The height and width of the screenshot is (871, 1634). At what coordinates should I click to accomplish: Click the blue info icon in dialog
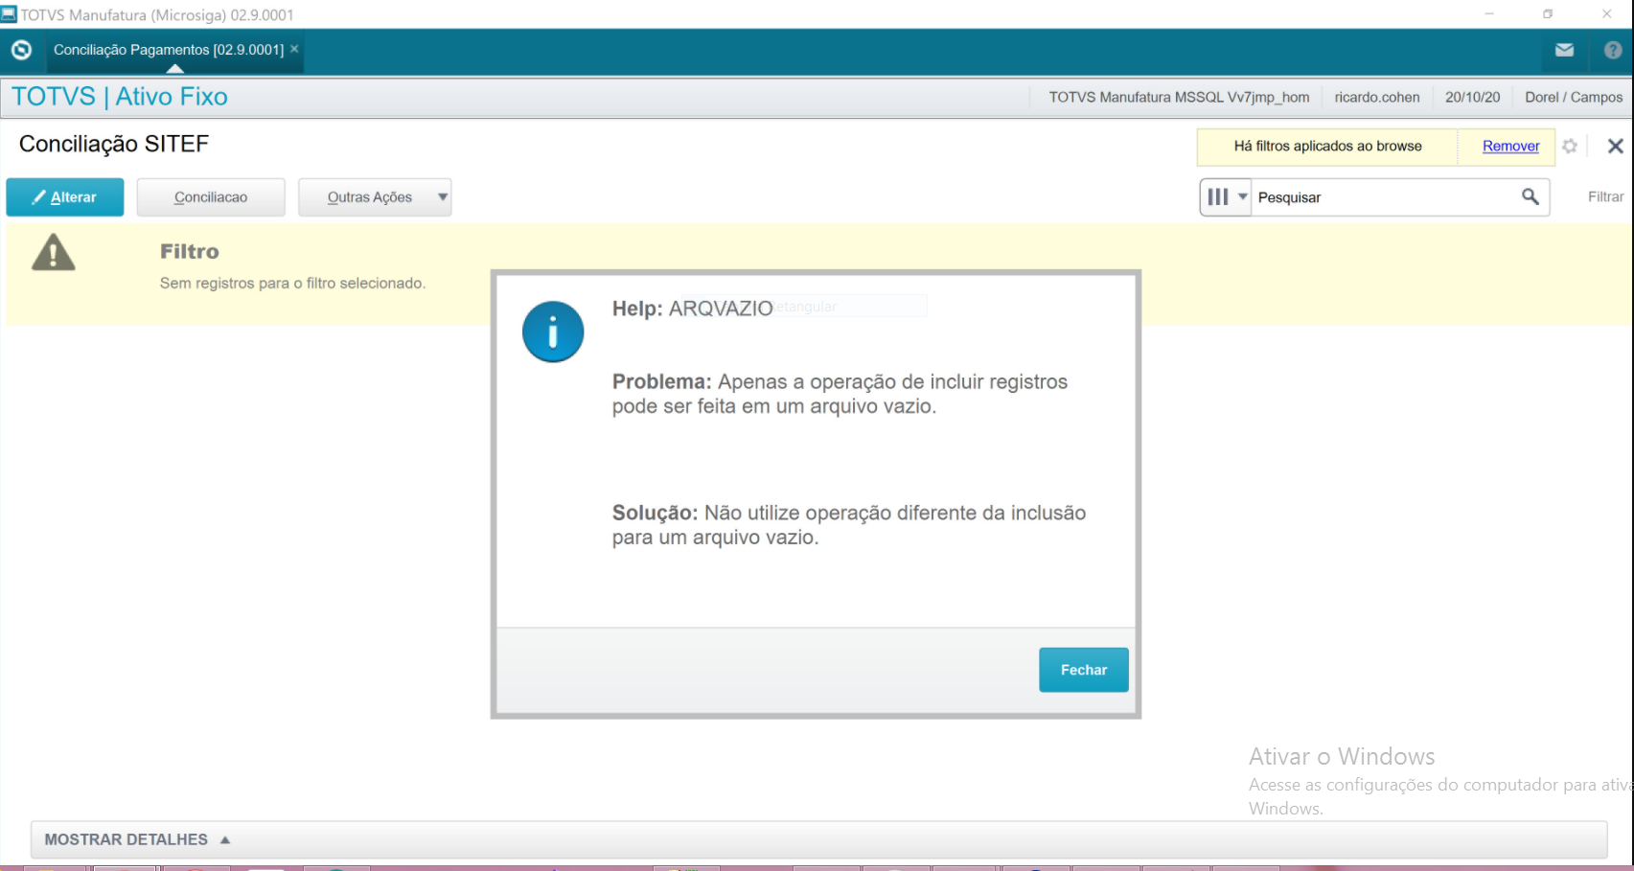(553, 332)
